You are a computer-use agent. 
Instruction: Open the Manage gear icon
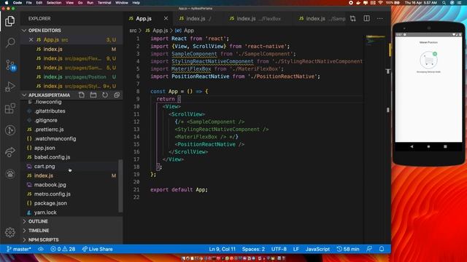tap(9, 232)
